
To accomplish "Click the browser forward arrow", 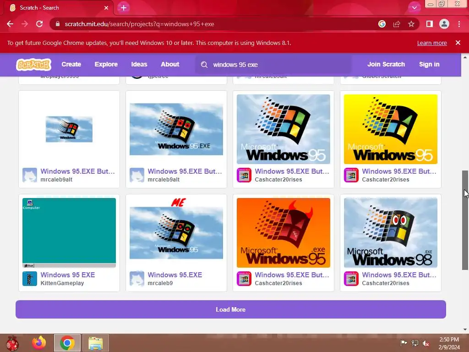I will point(25,24).
